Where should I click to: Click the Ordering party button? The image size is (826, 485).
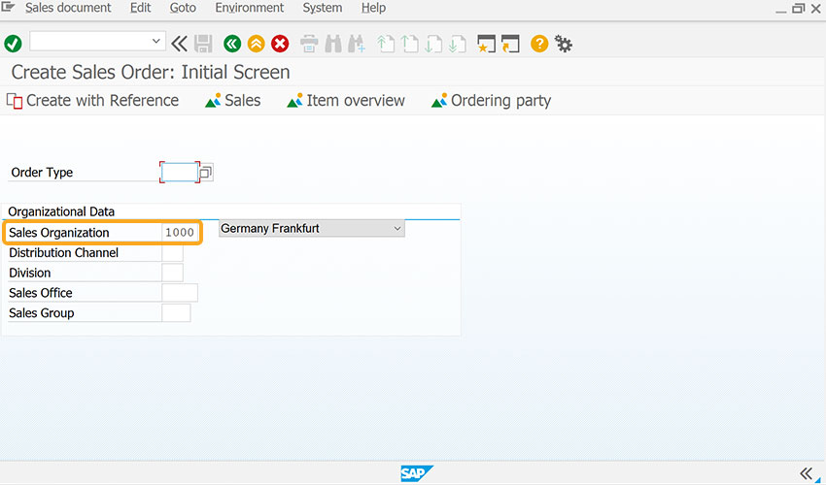point(491,101)
